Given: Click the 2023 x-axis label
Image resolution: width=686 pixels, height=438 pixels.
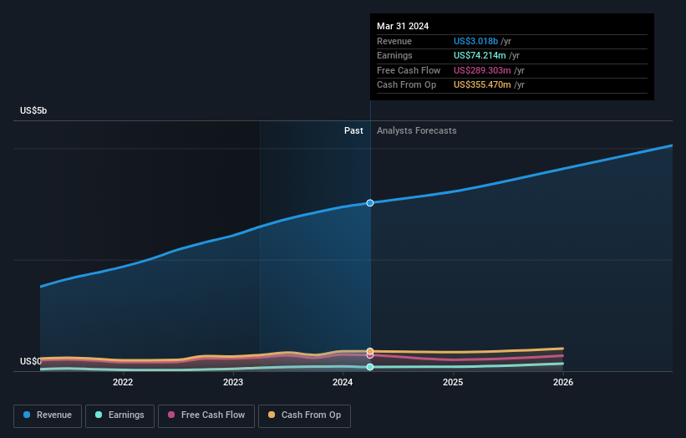Looking at the screenshot, I should (233, 383).
